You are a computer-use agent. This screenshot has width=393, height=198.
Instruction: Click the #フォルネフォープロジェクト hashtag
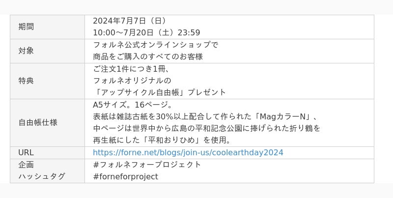[147, 165]
